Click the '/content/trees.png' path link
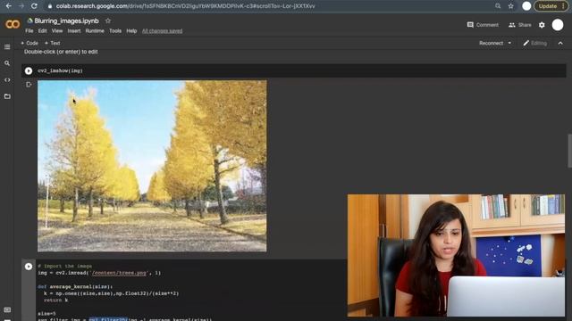Viewport: 572px width, 321px height. coord(119,273)
